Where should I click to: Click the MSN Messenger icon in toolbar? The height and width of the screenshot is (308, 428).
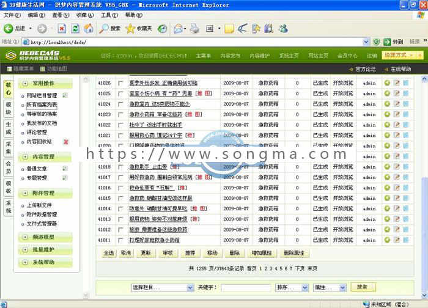(x=283, y=28)
